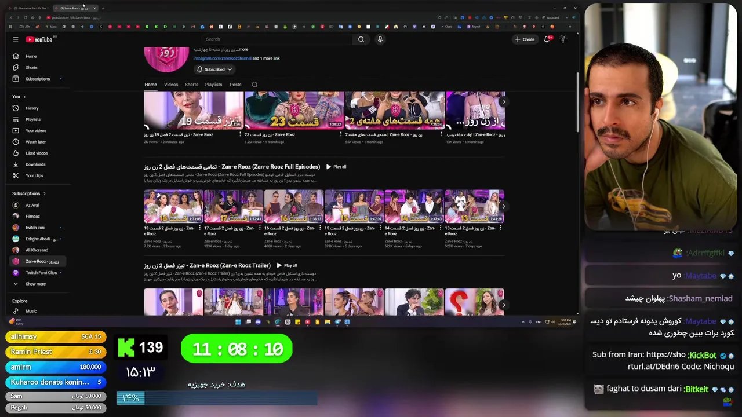Switch to channel Videos tab
The height and width of the screenshot is (417, 742).
click(171, 85)
